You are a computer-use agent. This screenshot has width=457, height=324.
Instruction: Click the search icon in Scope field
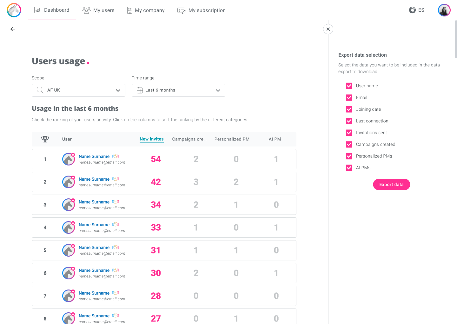pyautogui.click(x=40, y=90)
